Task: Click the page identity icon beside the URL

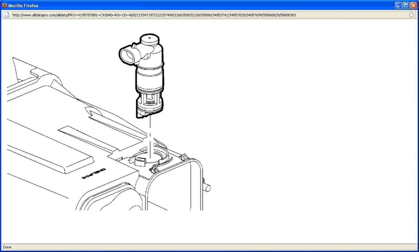Action: point(7,15)
